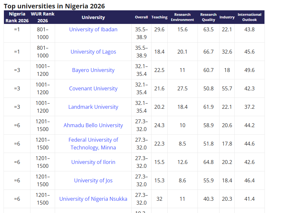This screenshot has height=213, width=281.
Task: Click the International Outlook column header
Action: click(x=250, y=17)
